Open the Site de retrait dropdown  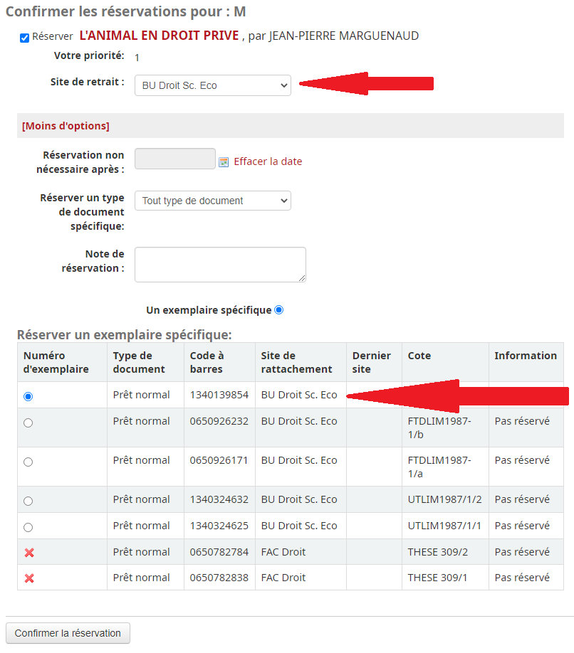point(212,85)
